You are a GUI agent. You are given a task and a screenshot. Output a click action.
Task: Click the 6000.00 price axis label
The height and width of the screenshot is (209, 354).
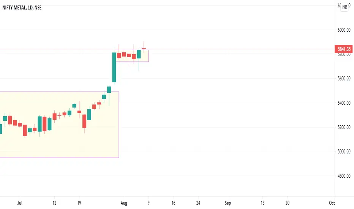pyautogui.click(x=344, y=30)
